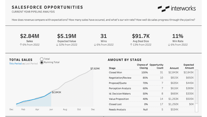
Task: Click the 11% Win Rate metric
Action: pyautogui.click(x=178, y=40)
